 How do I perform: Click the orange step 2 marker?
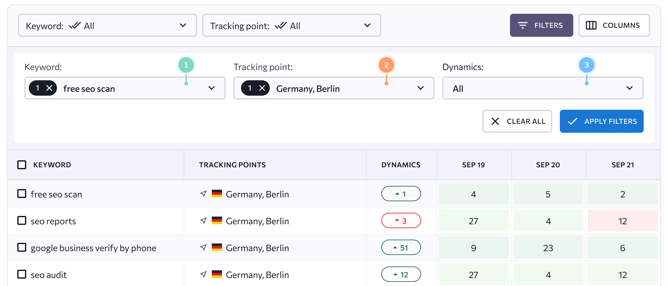[x=386, y=65]
